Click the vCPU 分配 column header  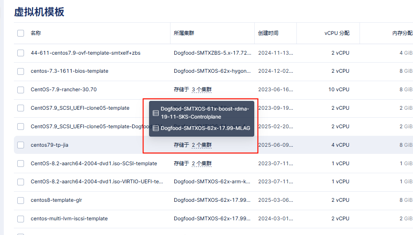(337, 33)
